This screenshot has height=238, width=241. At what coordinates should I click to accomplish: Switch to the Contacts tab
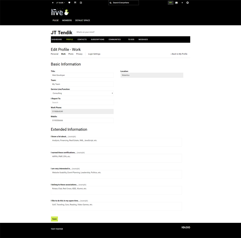82,39
